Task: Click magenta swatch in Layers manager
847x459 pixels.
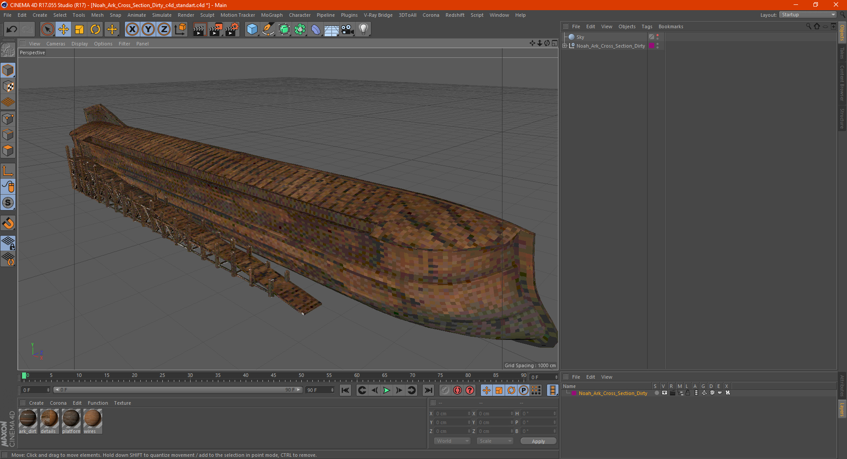Action: coord(574,393)
